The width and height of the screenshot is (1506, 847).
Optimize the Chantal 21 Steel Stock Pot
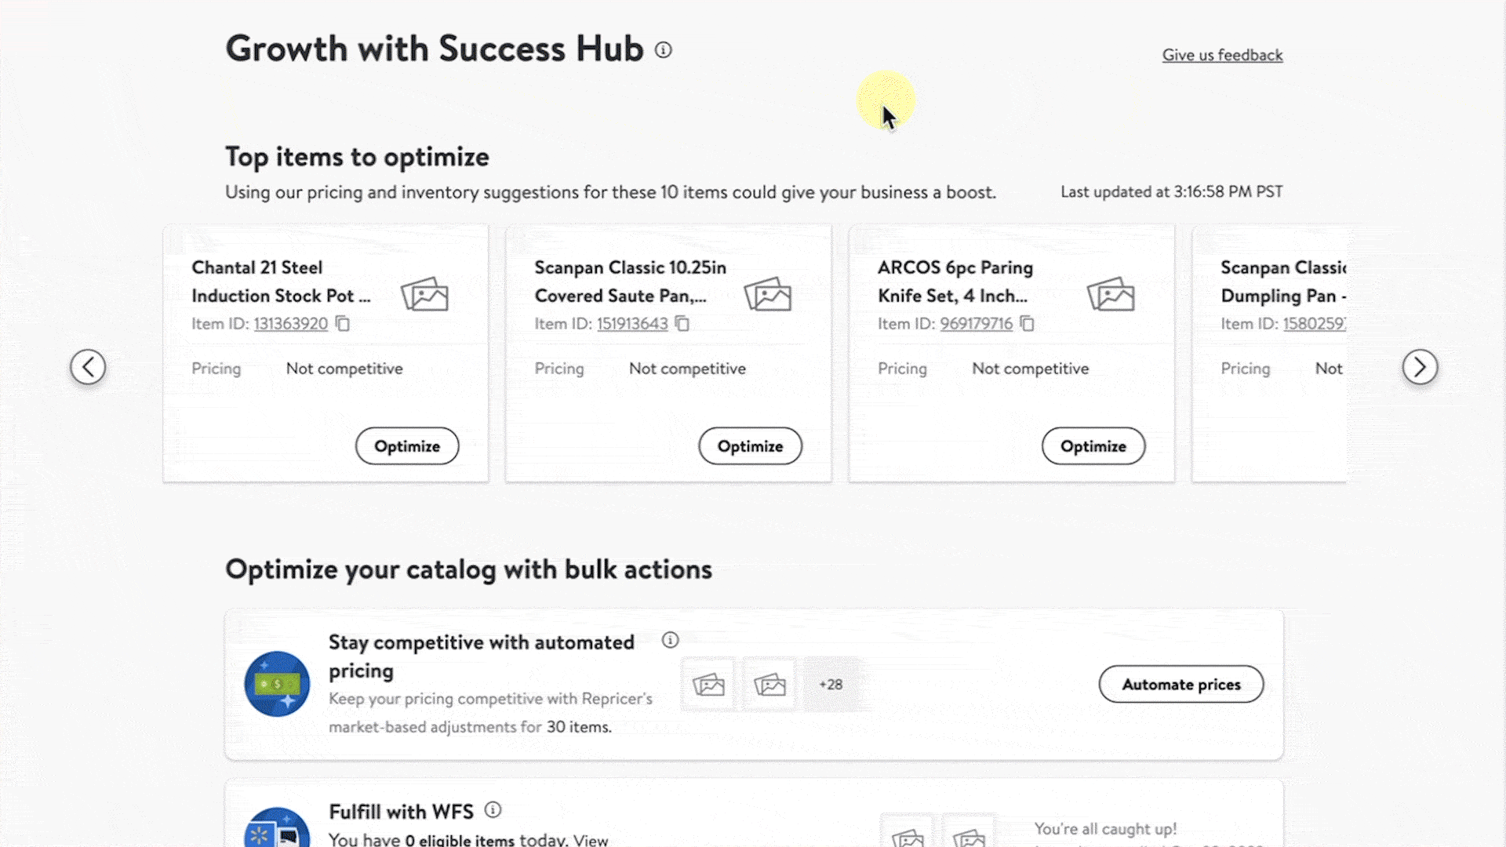[x=407, y=446]
